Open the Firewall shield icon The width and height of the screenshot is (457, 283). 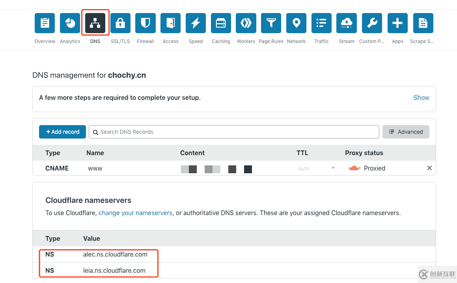pos(145,23)
